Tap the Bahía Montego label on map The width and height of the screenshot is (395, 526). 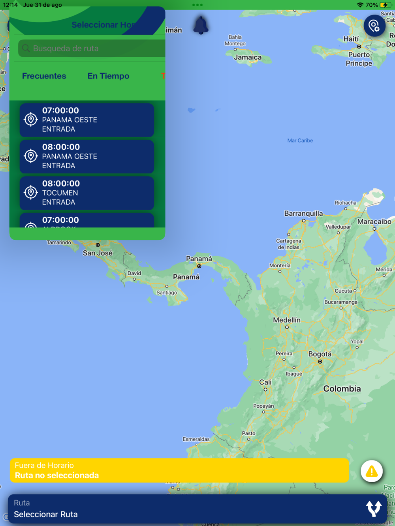coord(235,40)
